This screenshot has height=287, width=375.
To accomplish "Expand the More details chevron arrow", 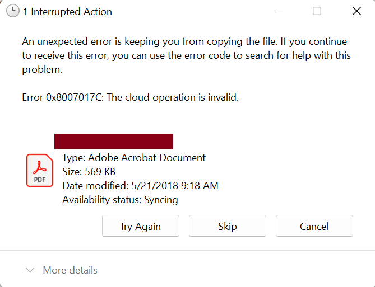I will [x=30, y=270].
